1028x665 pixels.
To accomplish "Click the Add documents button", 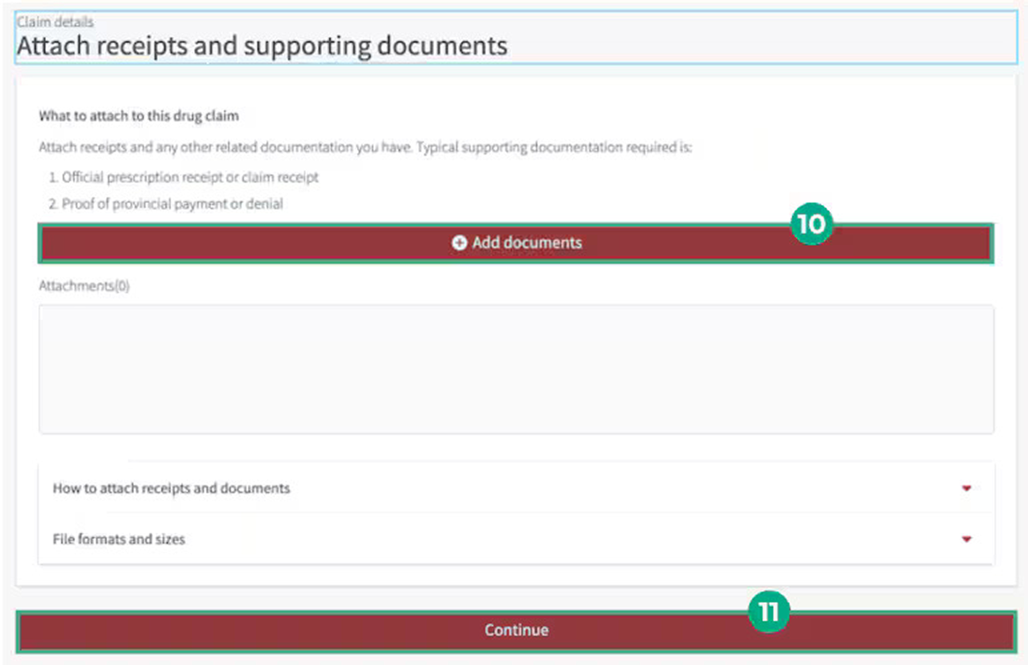I will (x=516, y=243).
